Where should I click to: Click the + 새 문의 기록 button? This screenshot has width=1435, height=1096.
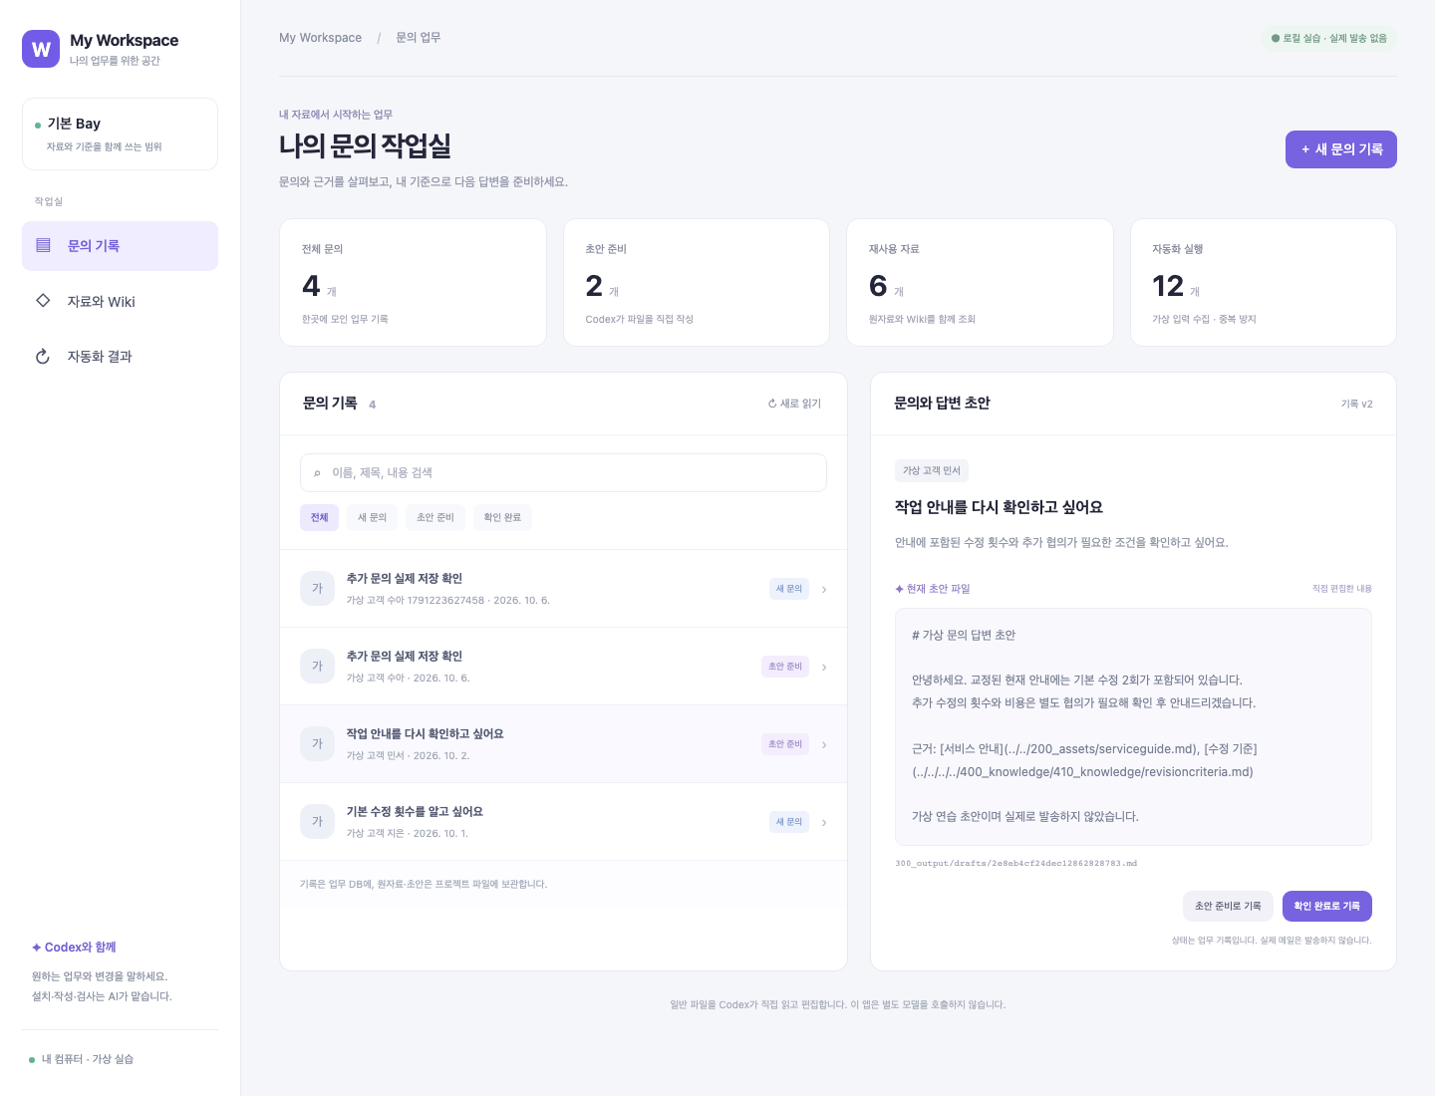pos(1340,149)
